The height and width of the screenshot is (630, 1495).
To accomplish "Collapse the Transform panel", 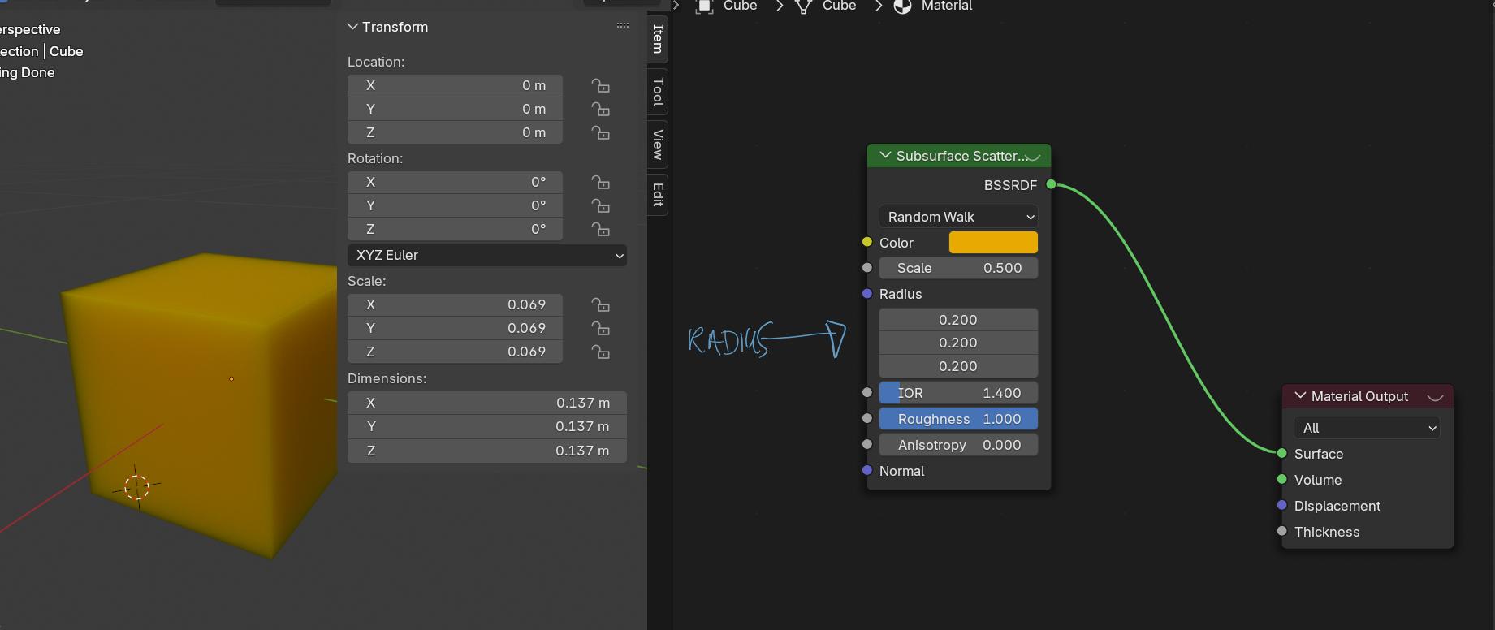I will [353, 27].
